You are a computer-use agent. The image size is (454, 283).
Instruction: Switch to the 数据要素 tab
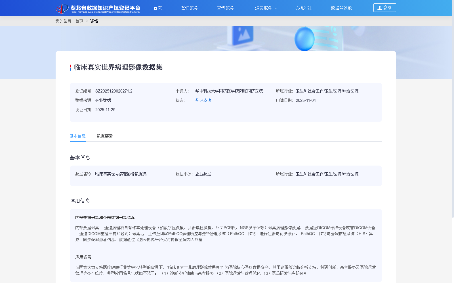105,136
